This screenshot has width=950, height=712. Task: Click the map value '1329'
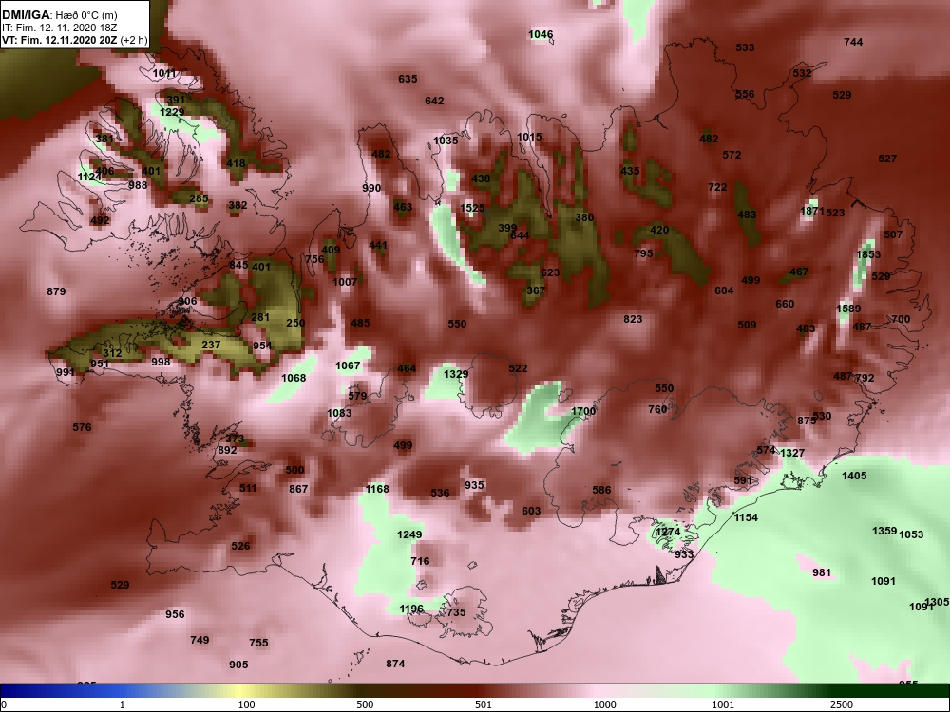(456, 374)
